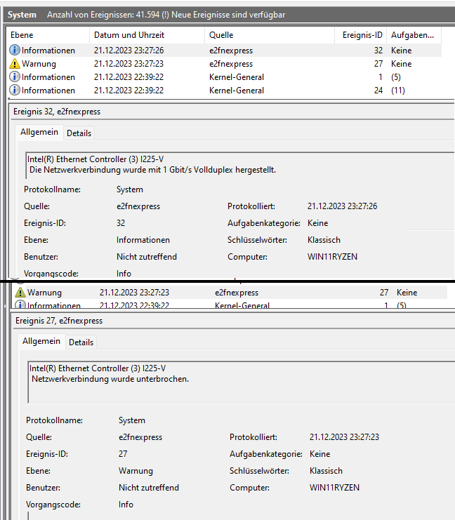The height and width of the screenshot is (520, 455).
Task: Click the 'System' log title in header bar
Action: [x=22, y=15]
